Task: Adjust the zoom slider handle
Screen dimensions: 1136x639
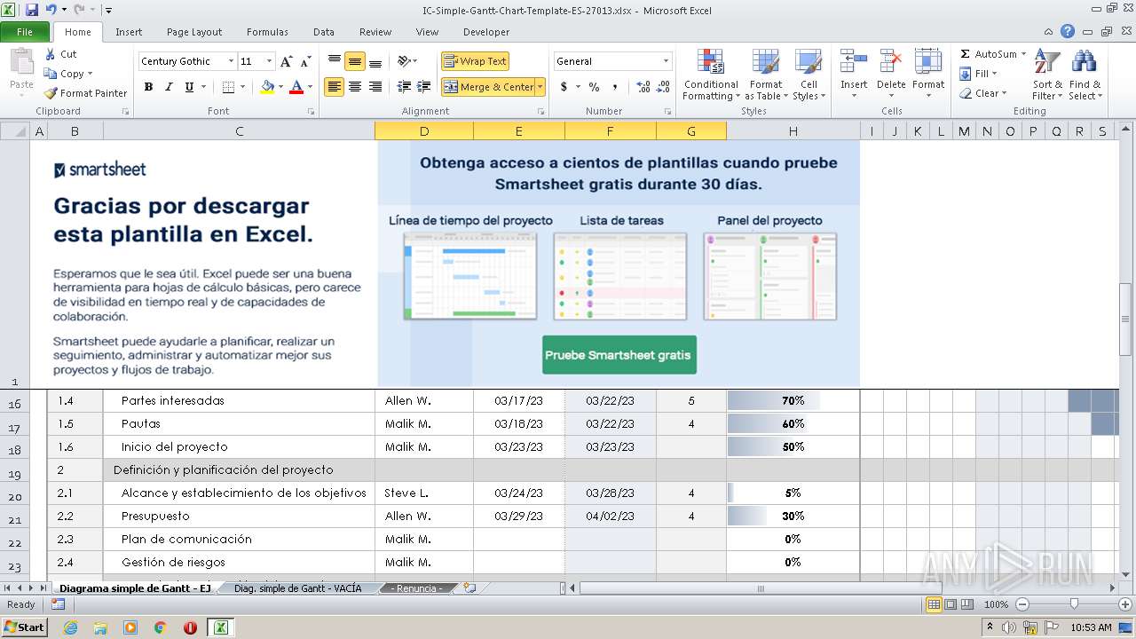Action: pos(1074,604)
